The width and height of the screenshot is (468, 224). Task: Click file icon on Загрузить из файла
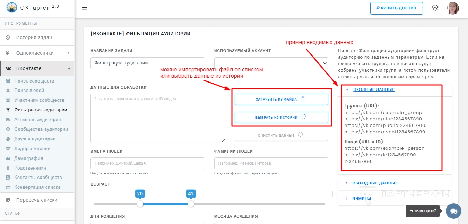(302, 99)
